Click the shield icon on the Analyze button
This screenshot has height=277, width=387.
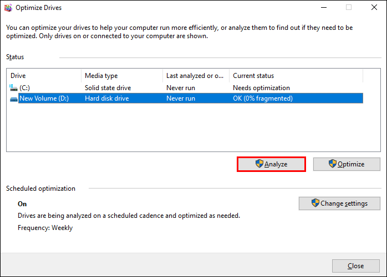259,164
